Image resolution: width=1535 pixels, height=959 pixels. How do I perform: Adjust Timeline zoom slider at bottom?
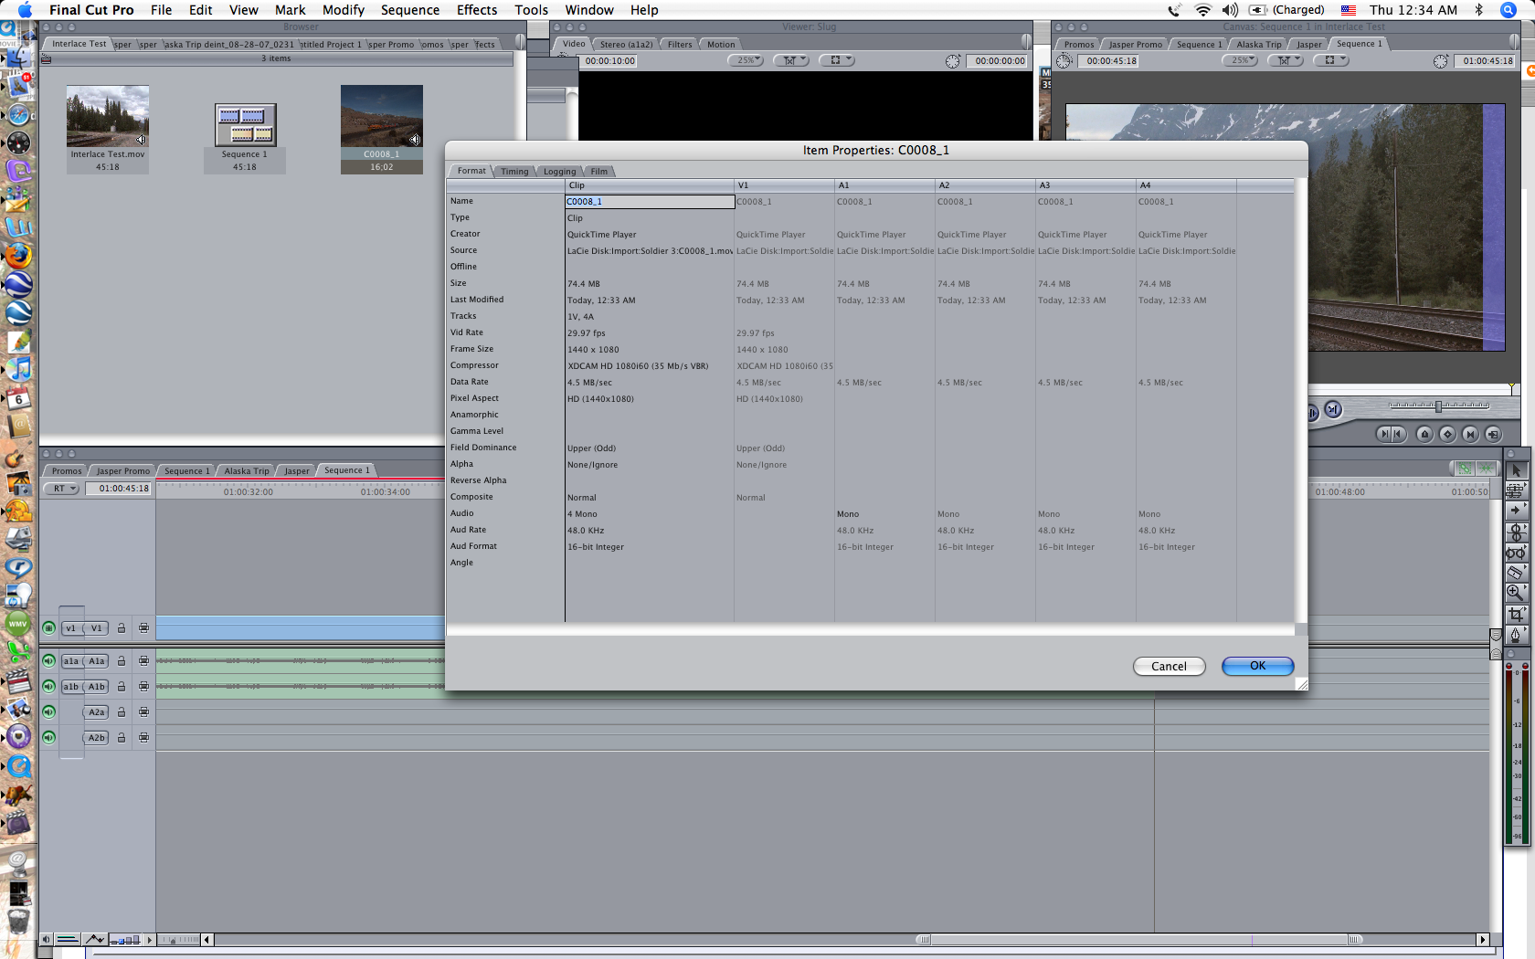pos(181,939)
